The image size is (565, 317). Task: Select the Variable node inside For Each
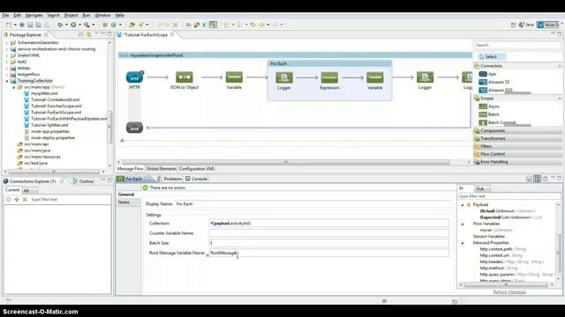point(374,77)
